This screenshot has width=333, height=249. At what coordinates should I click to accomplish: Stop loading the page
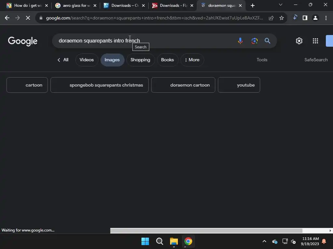click(28, 18)
